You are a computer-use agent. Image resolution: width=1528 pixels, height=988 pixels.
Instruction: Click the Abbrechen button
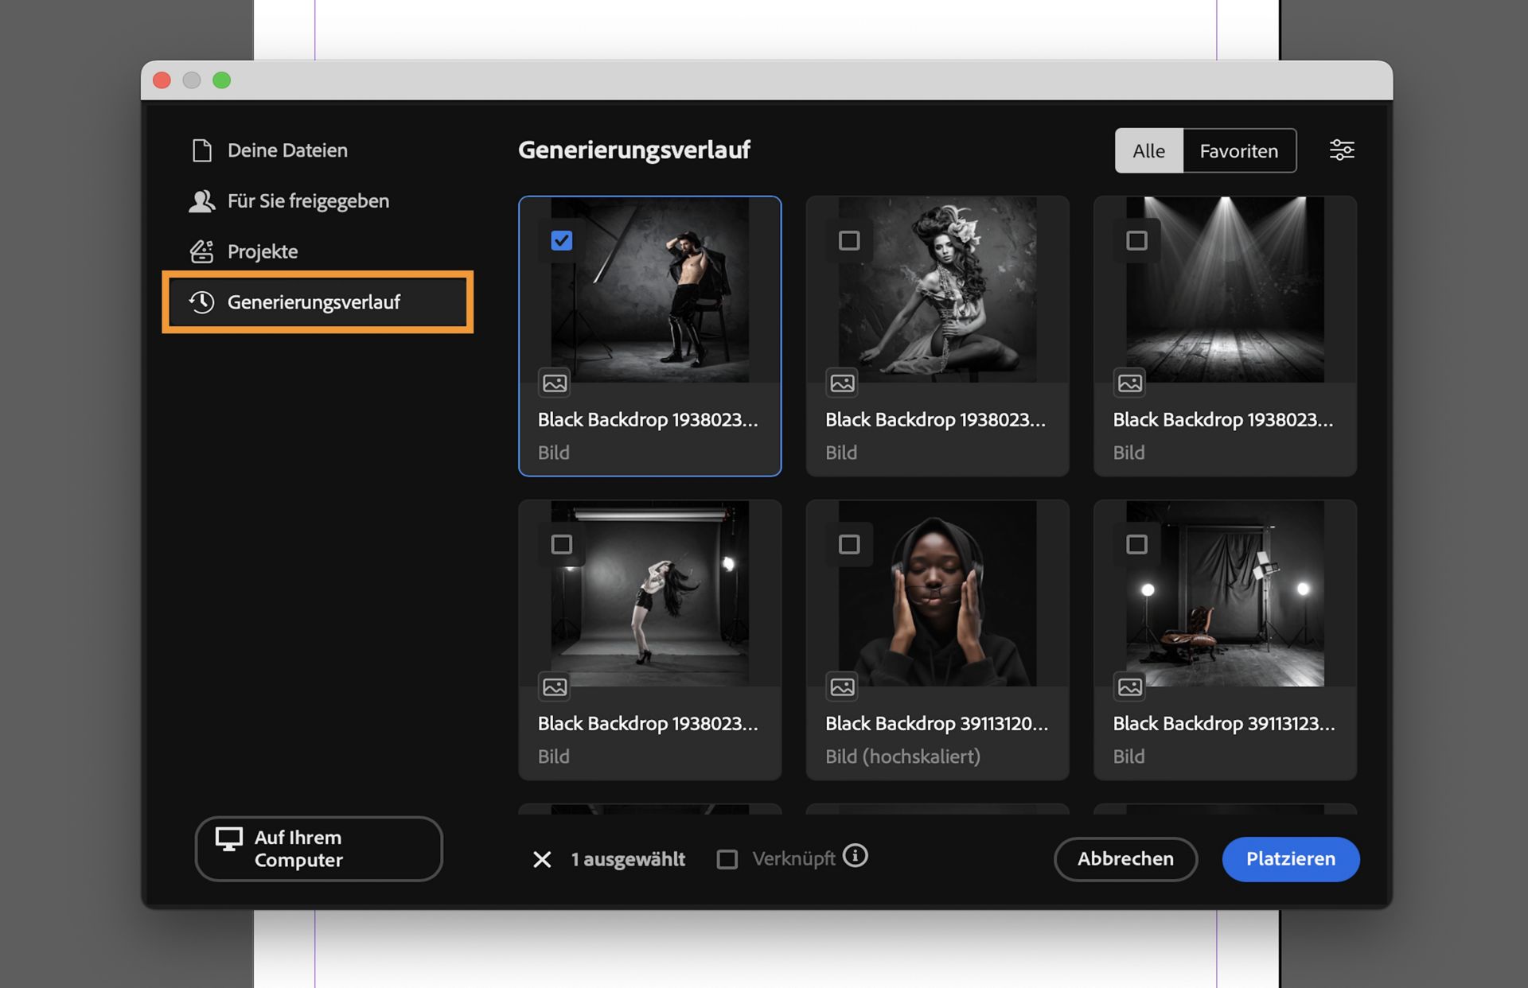coord(1125,859)
